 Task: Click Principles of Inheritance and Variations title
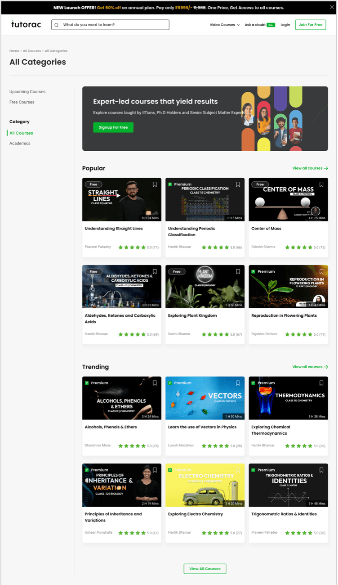[113, 517]
